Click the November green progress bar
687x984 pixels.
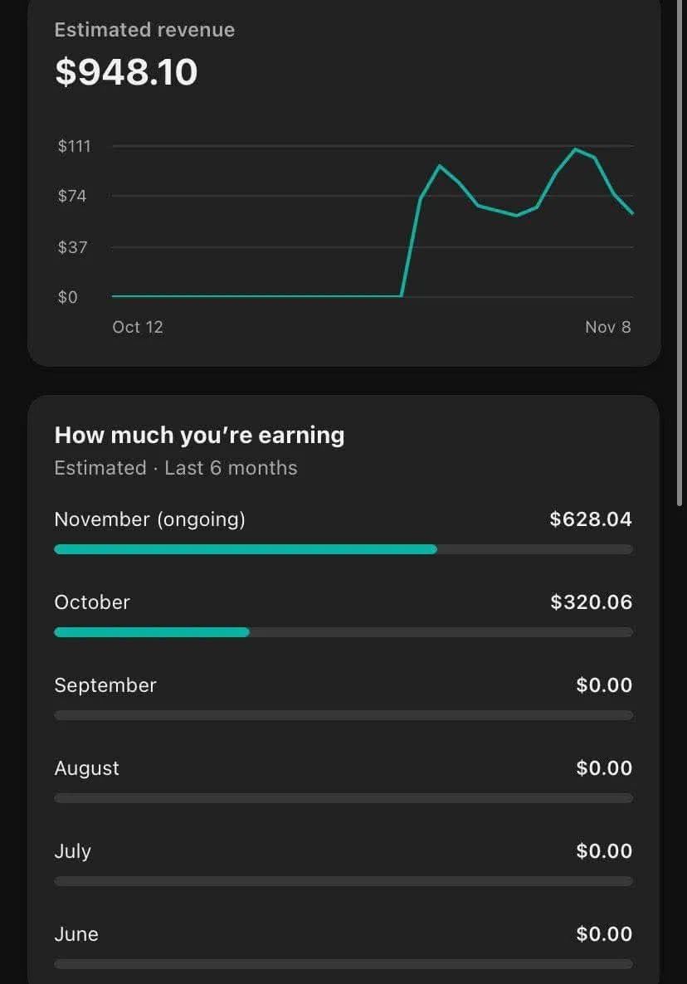coord(245,549)
